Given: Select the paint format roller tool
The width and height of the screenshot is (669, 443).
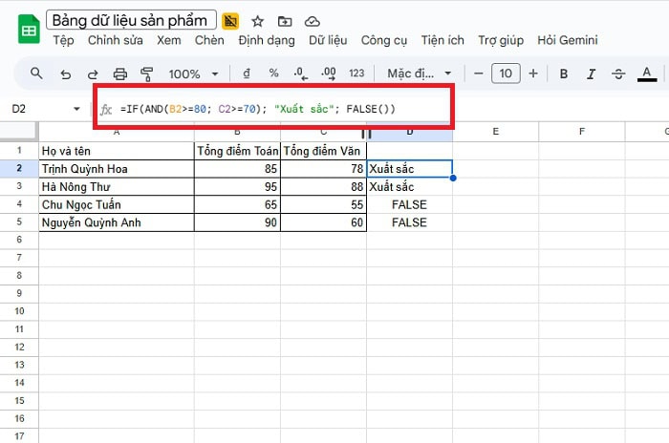Looking at the screenshot, I should [x=147, y=74].
